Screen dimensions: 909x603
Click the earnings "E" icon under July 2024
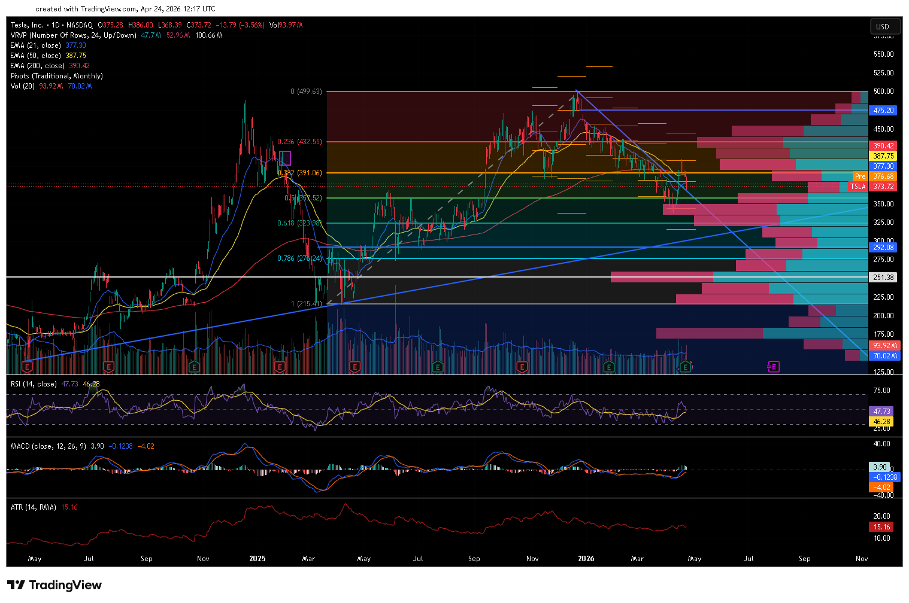(108, 367)
